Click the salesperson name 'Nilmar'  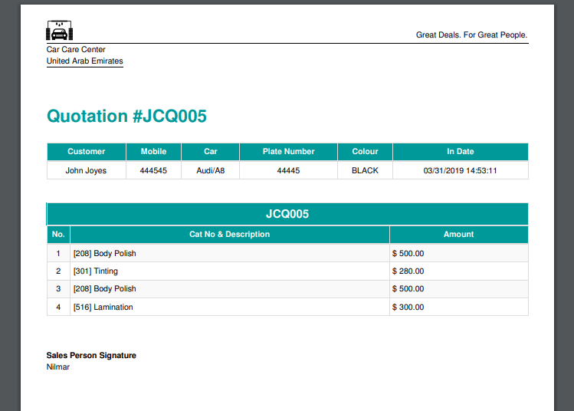click(x=57, y=367)
